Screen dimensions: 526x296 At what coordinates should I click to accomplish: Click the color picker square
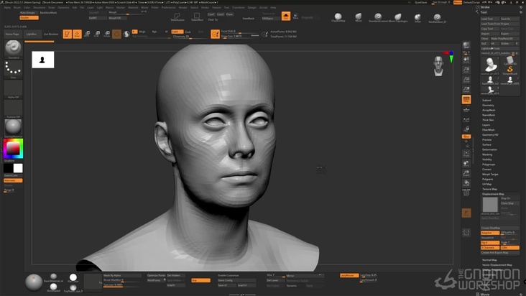(13, 149)
